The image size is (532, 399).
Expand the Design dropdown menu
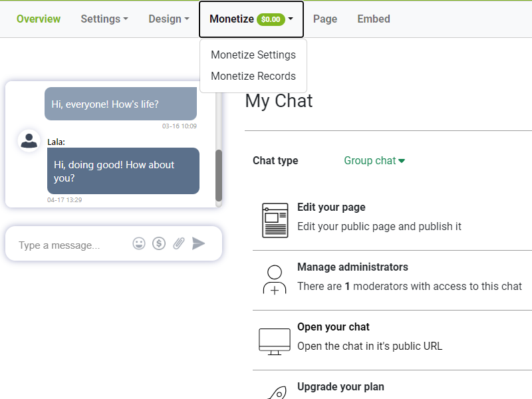point(169,19)
